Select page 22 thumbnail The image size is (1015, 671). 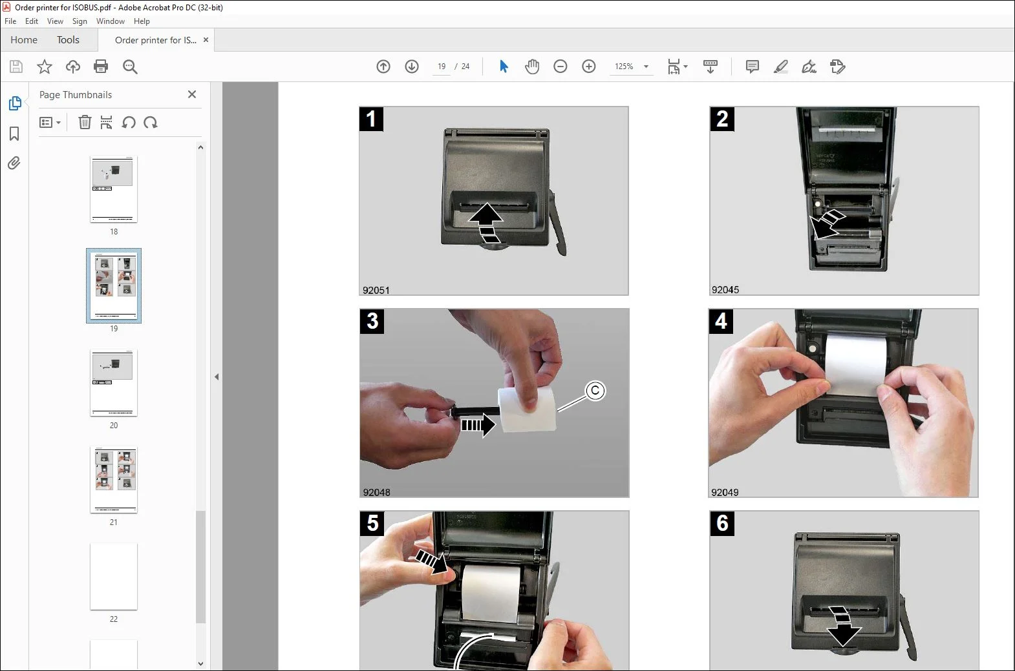pyautogui.click(x=114, y=577)
